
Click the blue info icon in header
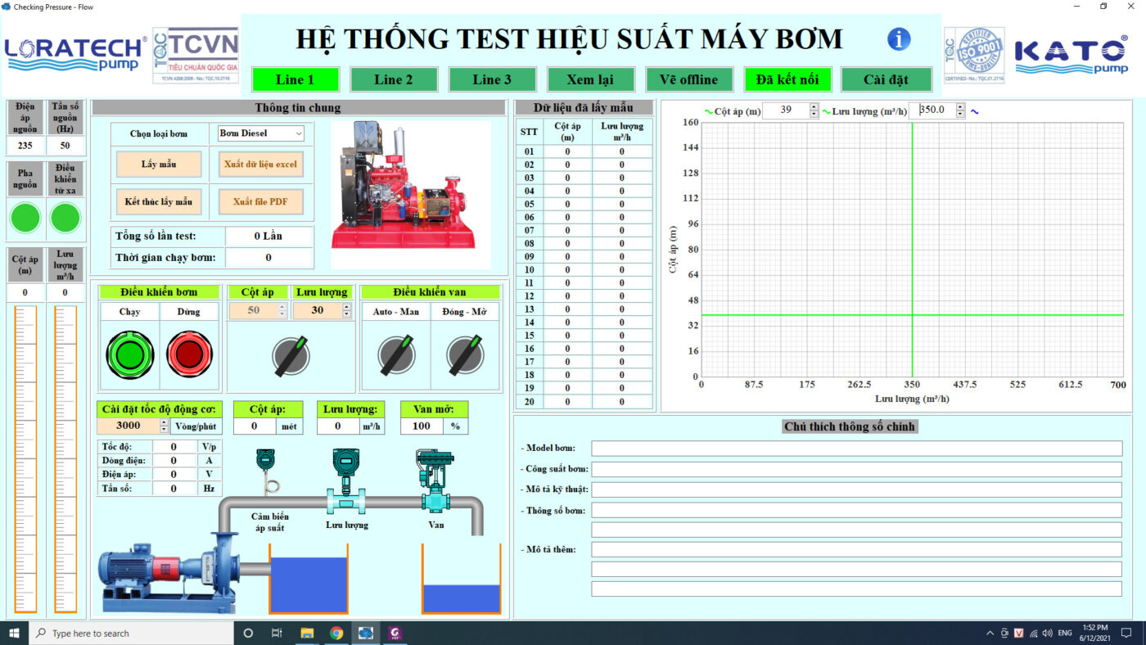pos(899,39)
